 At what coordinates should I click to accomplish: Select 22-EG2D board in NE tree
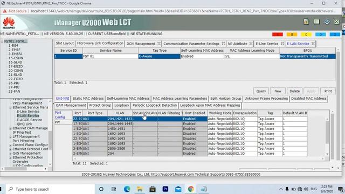pyautogui.click(x=16, y=79)
